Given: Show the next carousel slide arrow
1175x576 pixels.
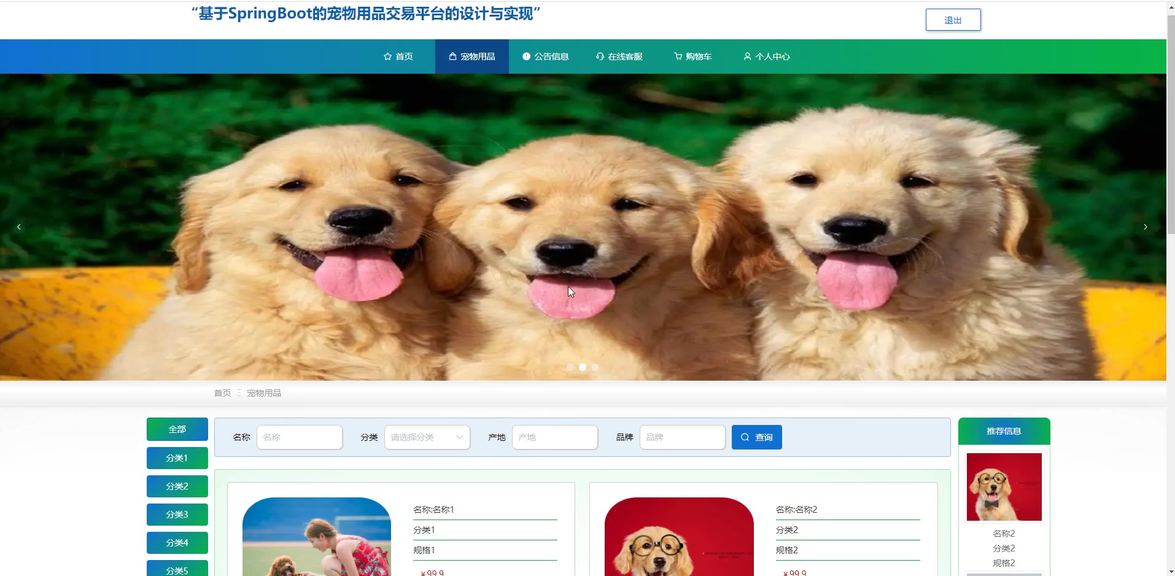Looking at the screenshot, I should (x=1146, y=227).
